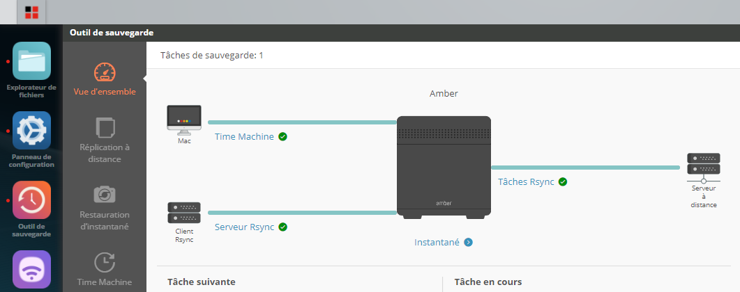This screenshot has width=740, height=292.
Task: Open the Explorateur de fichiers app
Action: [x=31, y=61]
